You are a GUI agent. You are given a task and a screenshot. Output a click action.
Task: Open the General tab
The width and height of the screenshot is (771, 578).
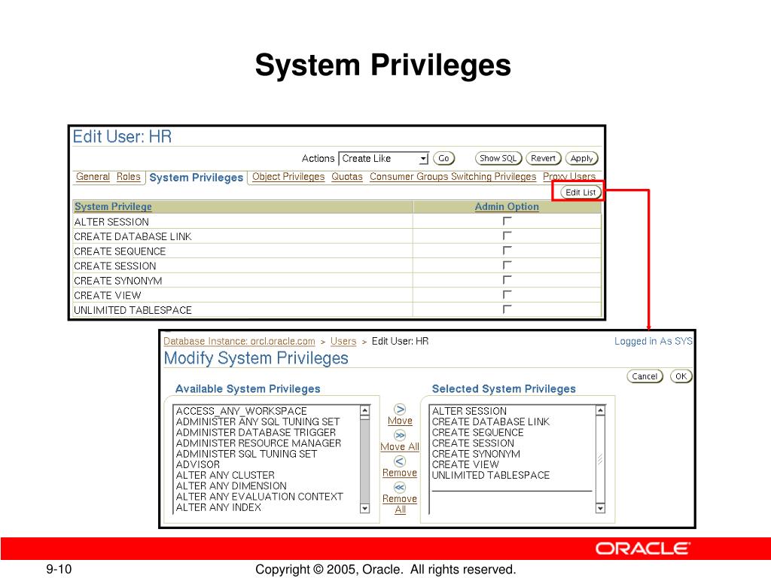93,176
